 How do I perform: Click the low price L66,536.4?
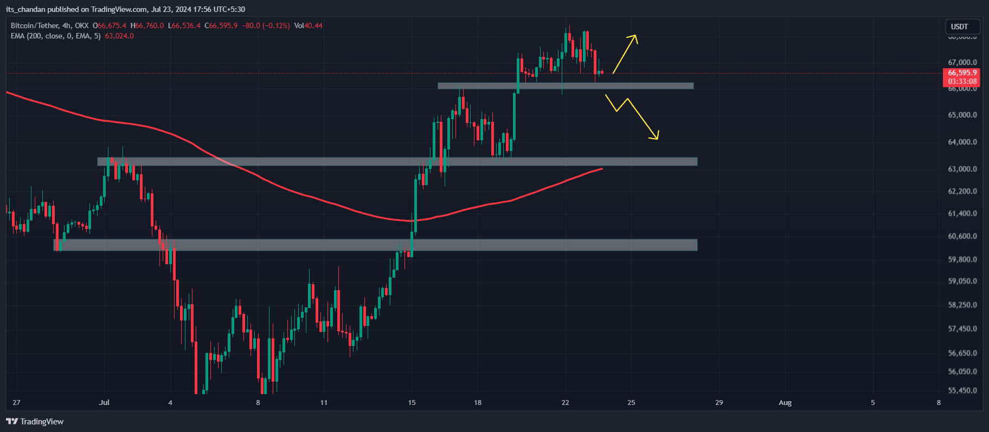[184, 25]
